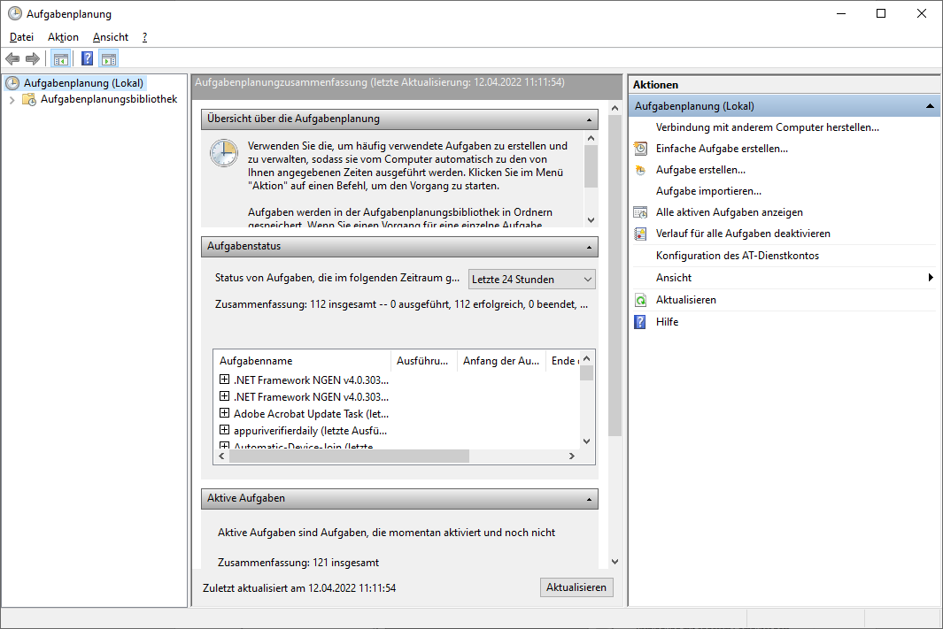Click the Aufgabe erstellen icon
The image size is (943, 629).
640,170
